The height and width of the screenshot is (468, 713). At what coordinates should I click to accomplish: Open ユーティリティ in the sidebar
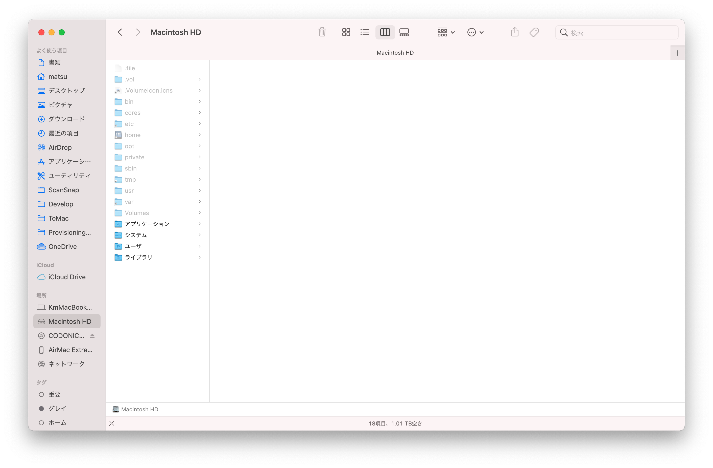(x=67, y=176)
